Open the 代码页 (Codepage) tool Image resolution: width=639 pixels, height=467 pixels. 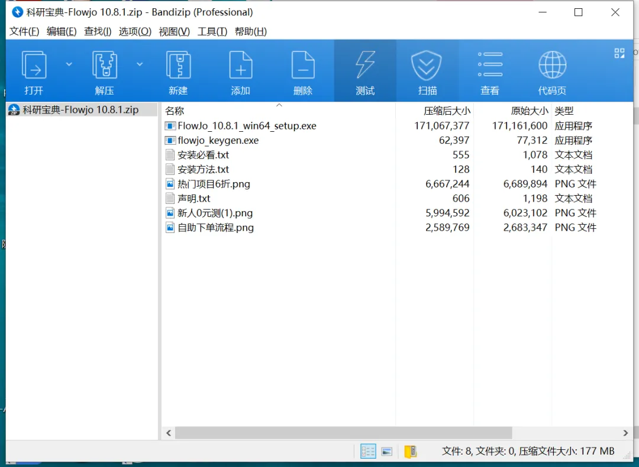pos(552,71)
